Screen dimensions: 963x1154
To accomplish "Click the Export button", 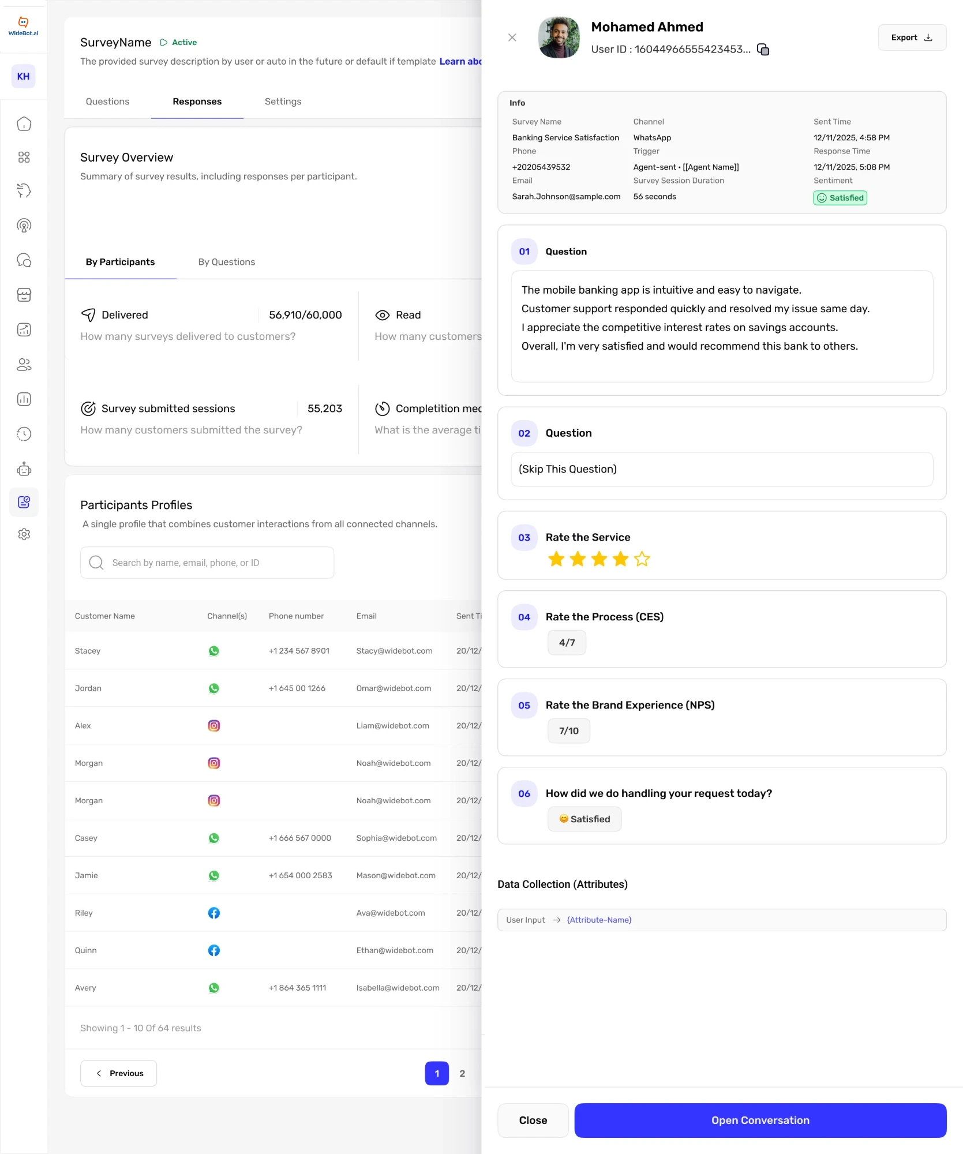I will 912,38.
